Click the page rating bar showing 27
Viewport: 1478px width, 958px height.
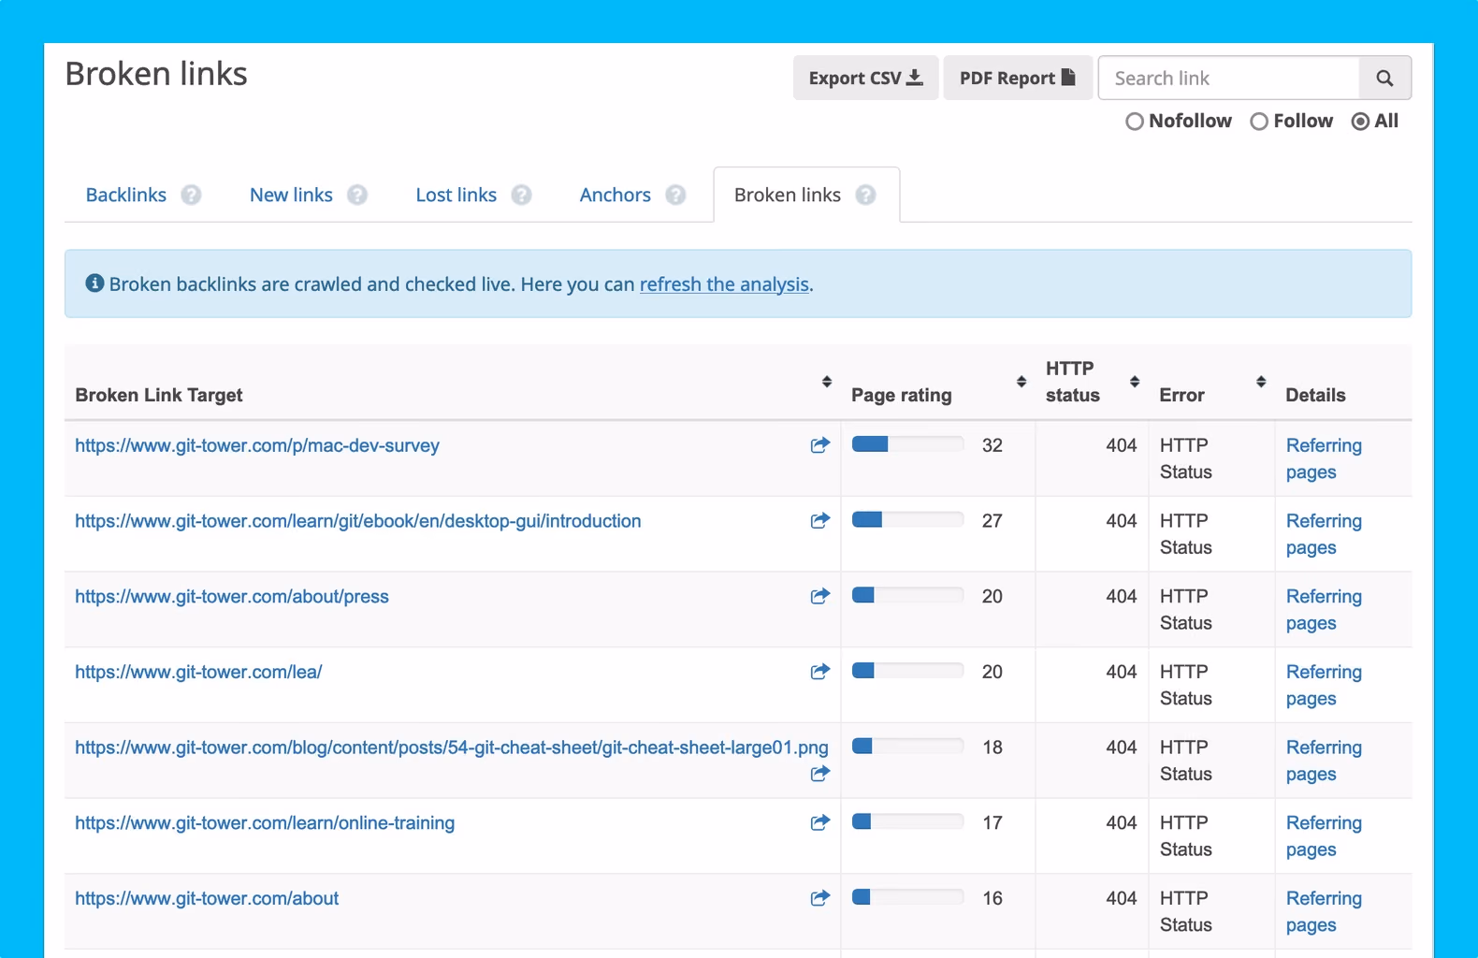(907, 519)
